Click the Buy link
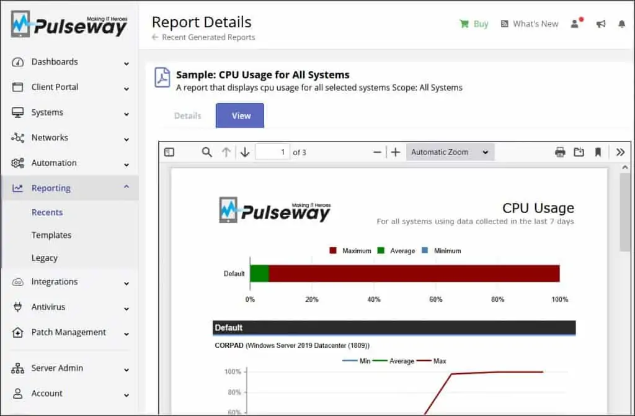The height and width of the screenshot is (416, 635). click(474, 24)
